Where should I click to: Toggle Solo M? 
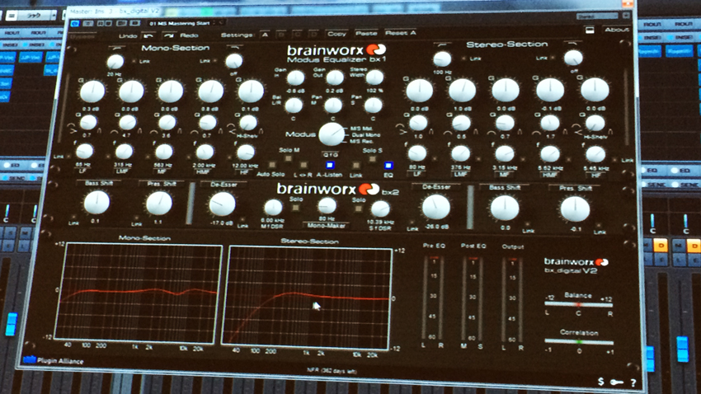289,158
